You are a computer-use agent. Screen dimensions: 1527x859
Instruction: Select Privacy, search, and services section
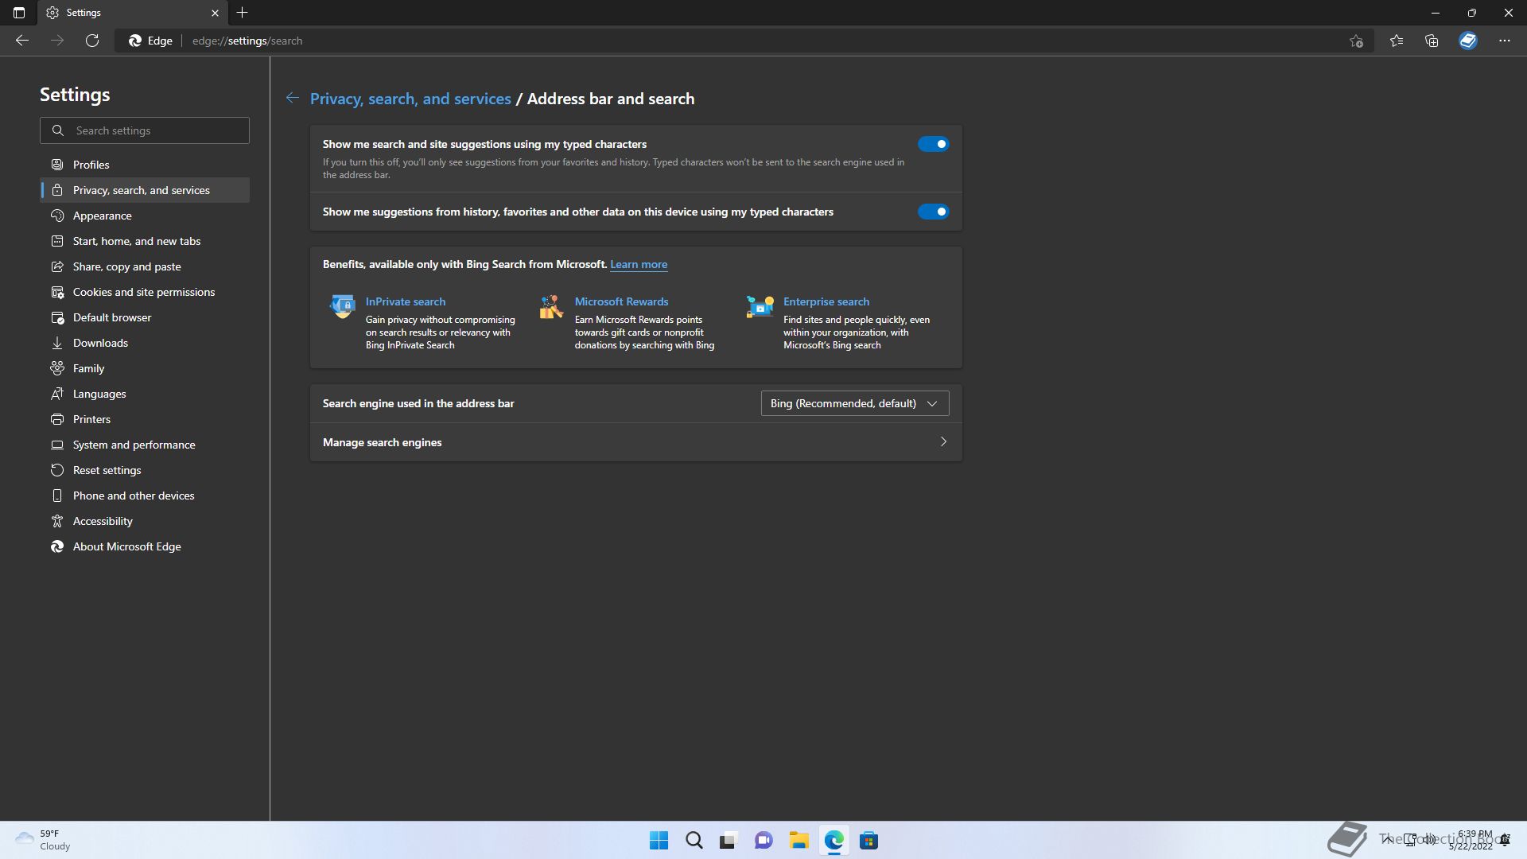(x=145, y=190)
